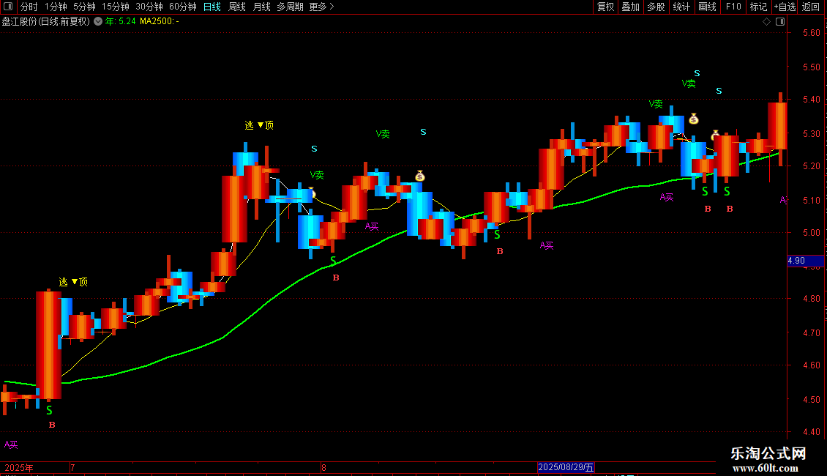Screen dimensions: 827x476
Task: Click the 4.50 price axis label
Action: pos(811,400)
